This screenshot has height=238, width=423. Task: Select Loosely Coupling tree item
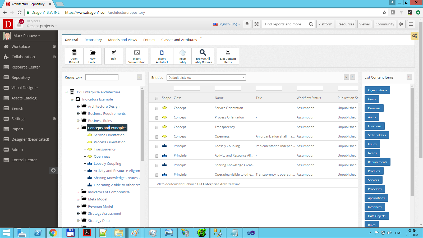click(x=107, y=164)
